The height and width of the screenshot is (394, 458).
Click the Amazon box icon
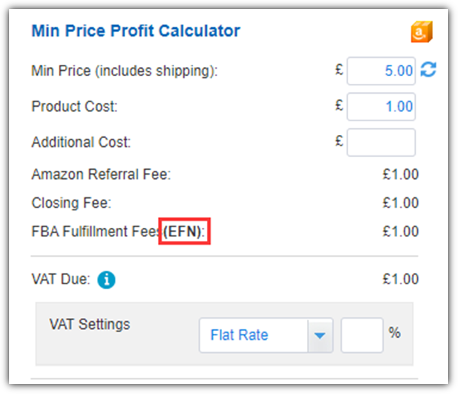click(421, 31)
